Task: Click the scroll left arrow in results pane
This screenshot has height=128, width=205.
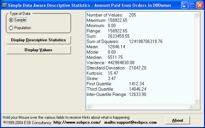Action: (89, 107)
